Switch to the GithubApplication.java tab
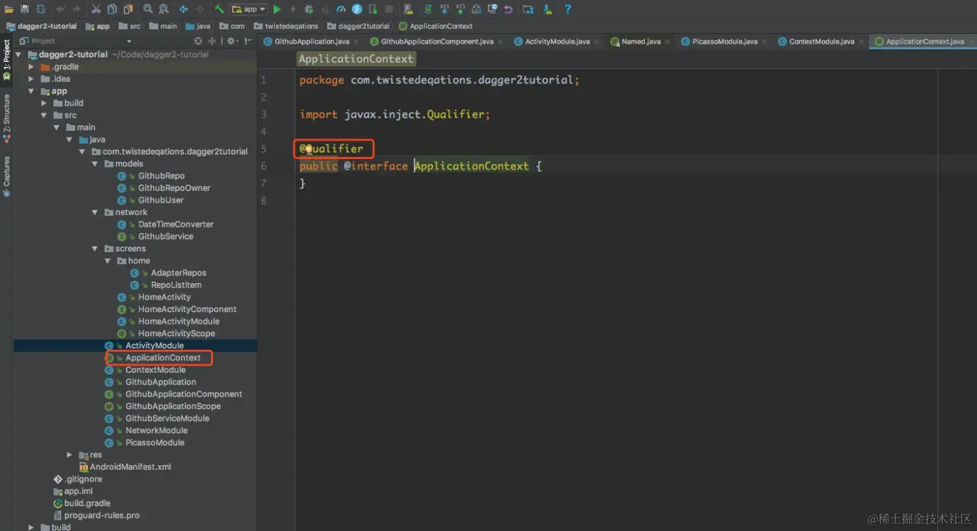The height and width of the screenshot is (531, 977). pyautogui.click(x=312, y=42)
